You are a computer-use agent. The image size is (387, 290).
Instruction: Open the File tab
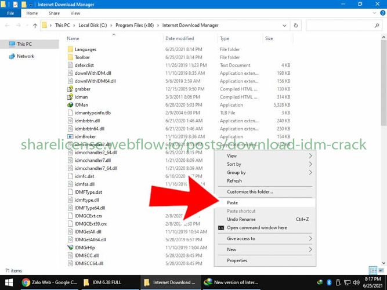coord(10,13)
